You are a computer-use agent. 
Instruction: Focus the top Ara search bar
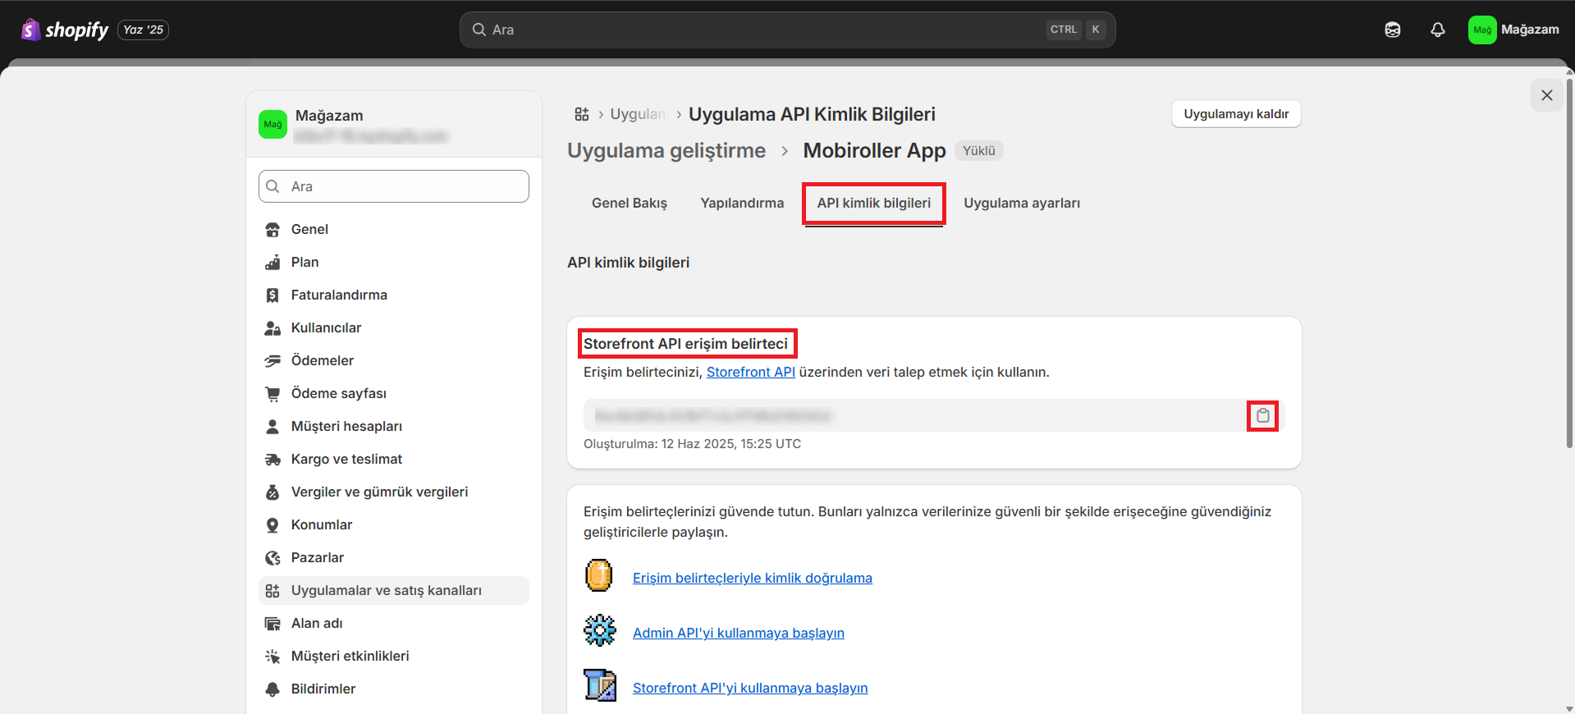pyautogui.click(x=787, y=30)
